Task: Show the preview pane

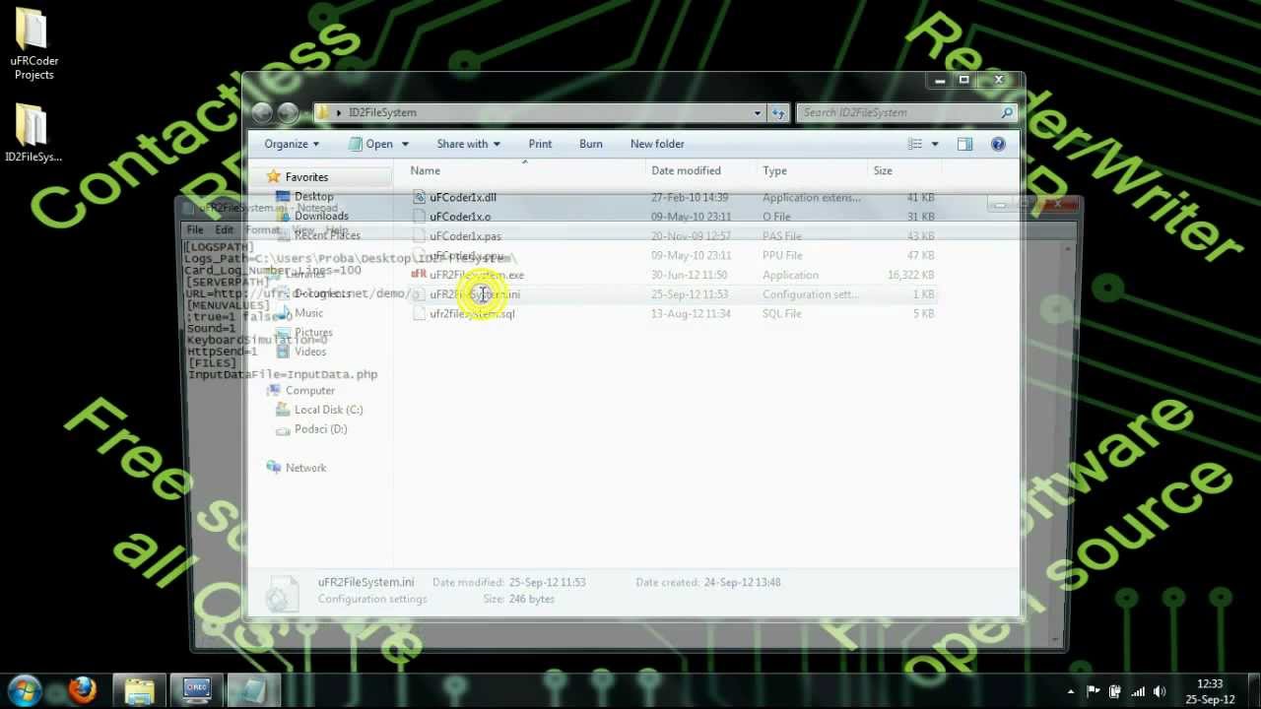Action: pos(964,144)
